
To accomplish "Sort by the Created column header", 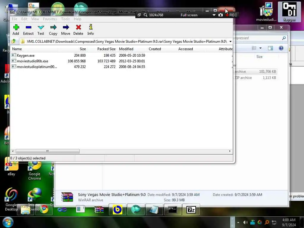I will (155, 49).
